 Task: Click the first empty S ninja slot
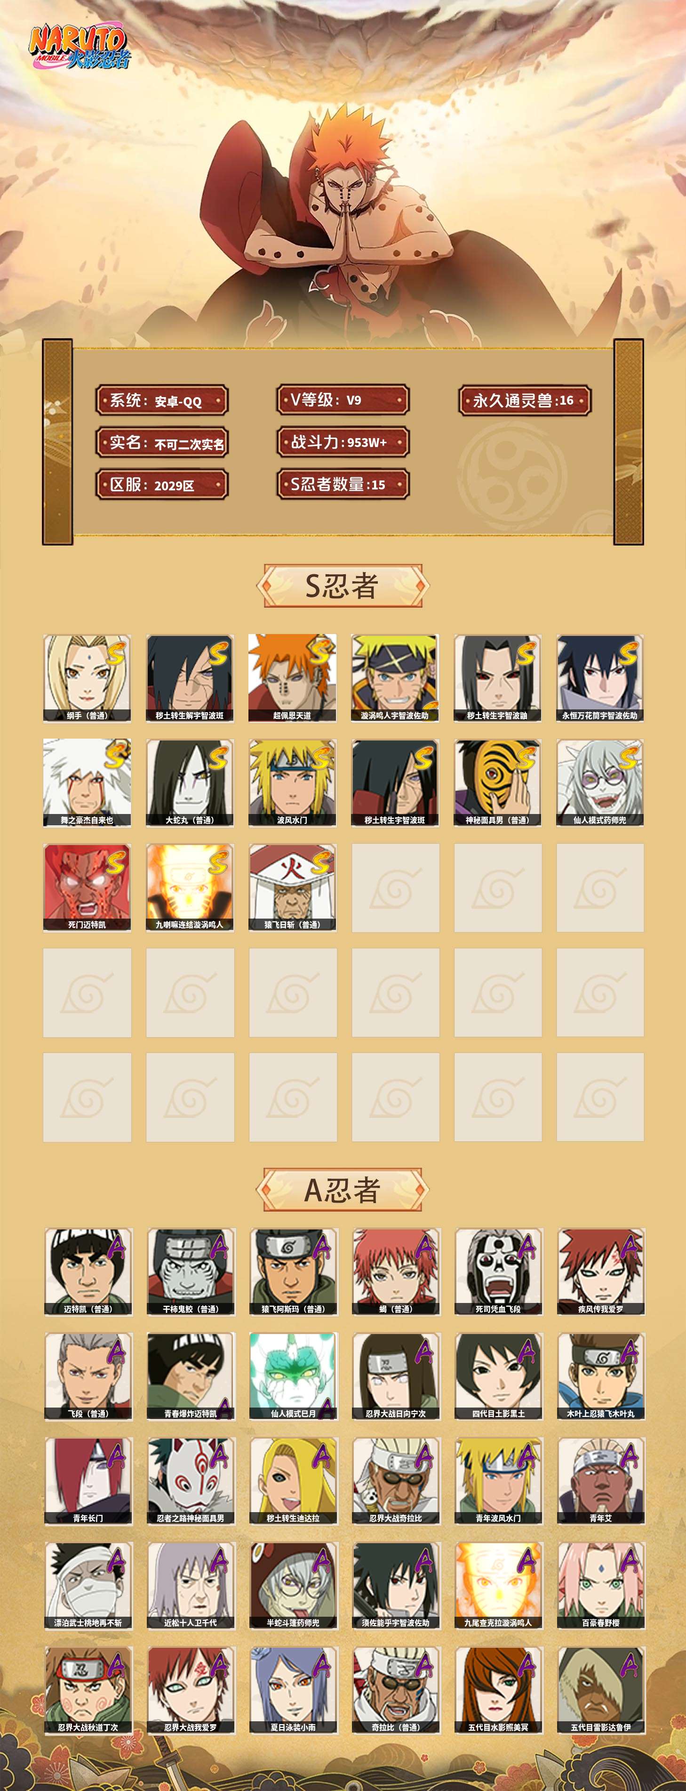(x=395, y=887)
